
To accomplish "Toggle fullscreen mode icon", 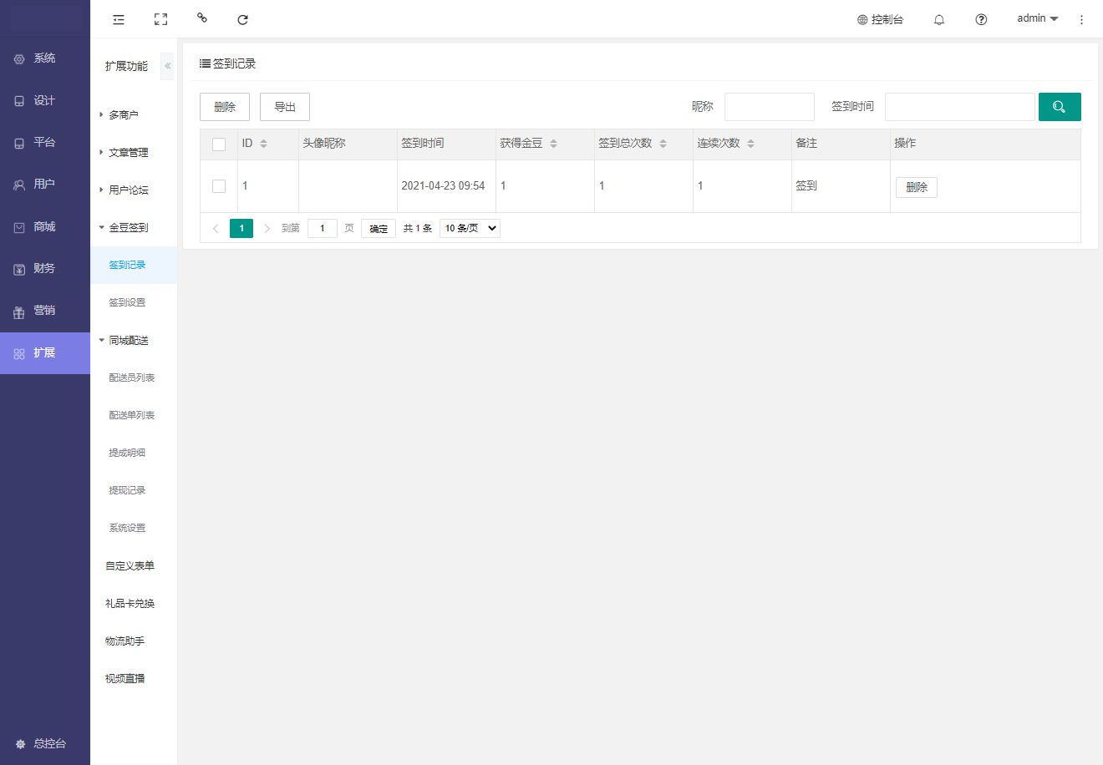I will tap(160, 19).
